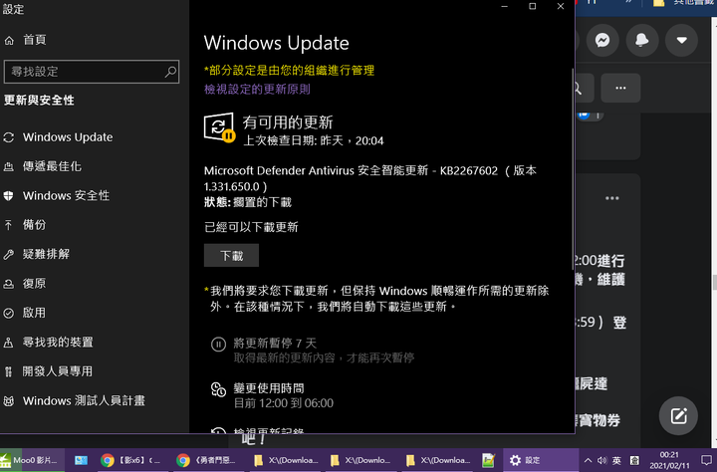Click the 下載 download button
The width and height of the screenshot is (717, 472).
click(231, 255)
